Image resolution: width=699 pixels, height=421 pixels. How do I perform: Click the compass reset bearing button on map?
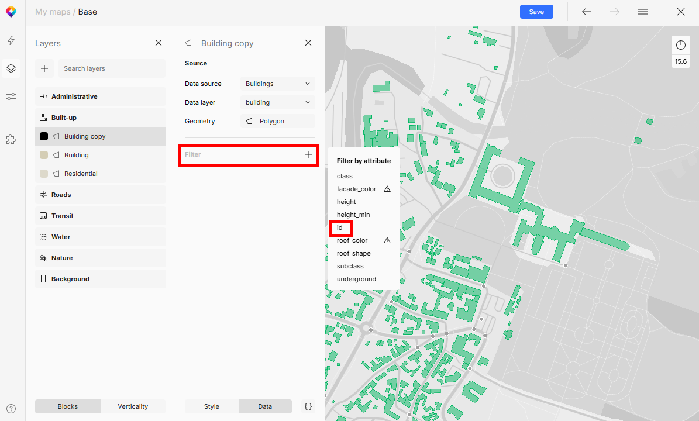click(680, 45)
